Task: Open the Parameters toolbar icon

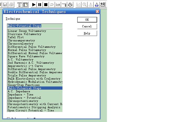Action: [x=25, y=5]
